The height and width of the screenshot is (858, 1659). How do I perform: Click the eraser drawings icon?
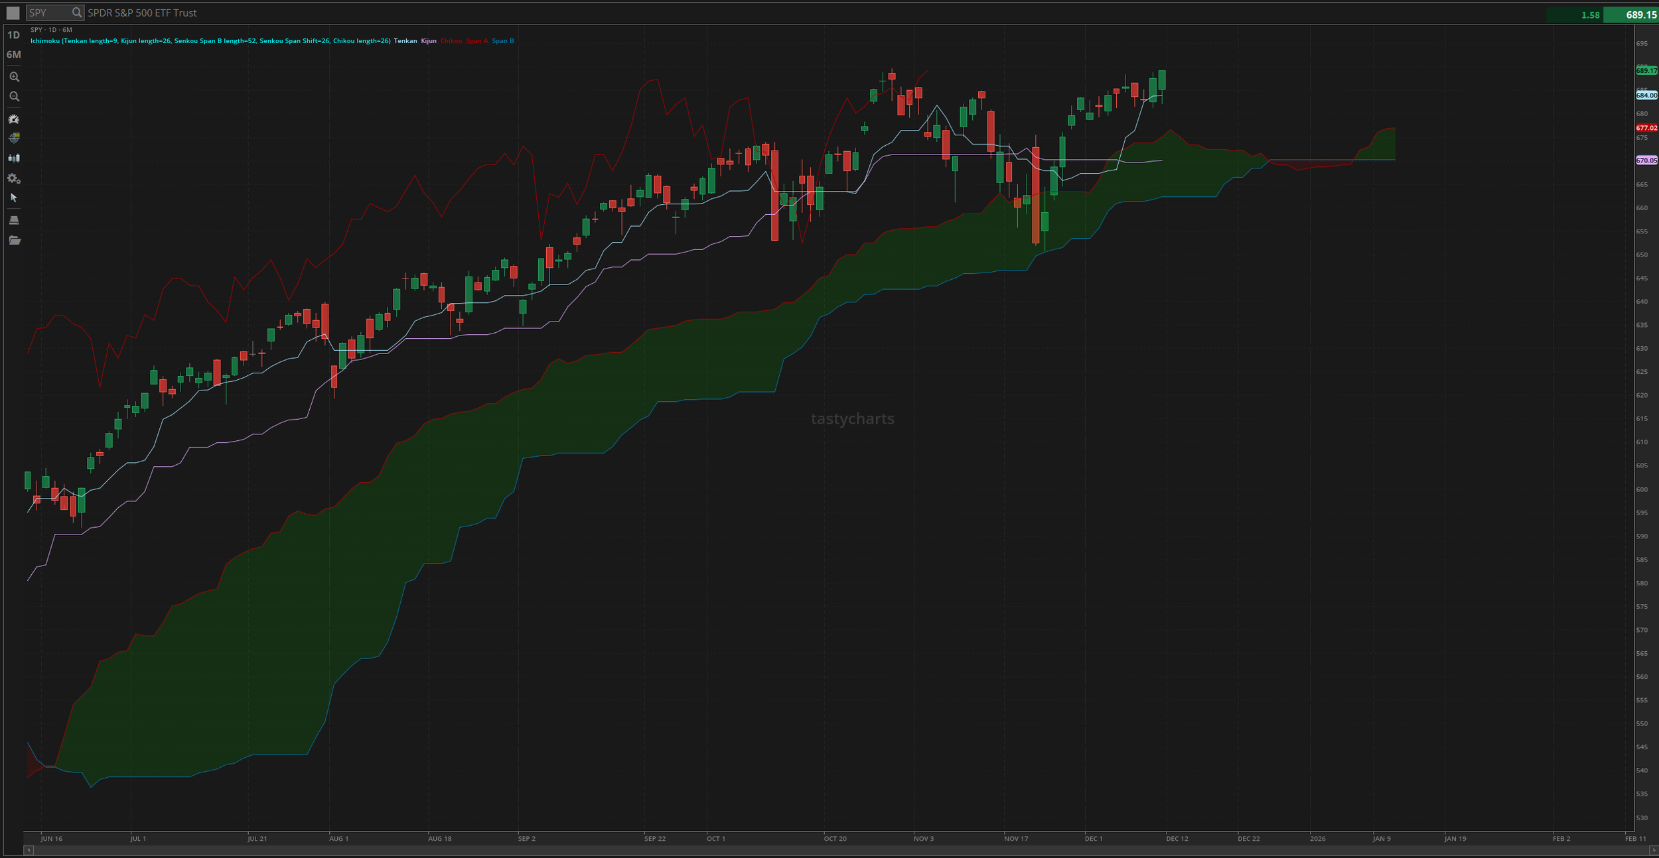pos(14,220)
